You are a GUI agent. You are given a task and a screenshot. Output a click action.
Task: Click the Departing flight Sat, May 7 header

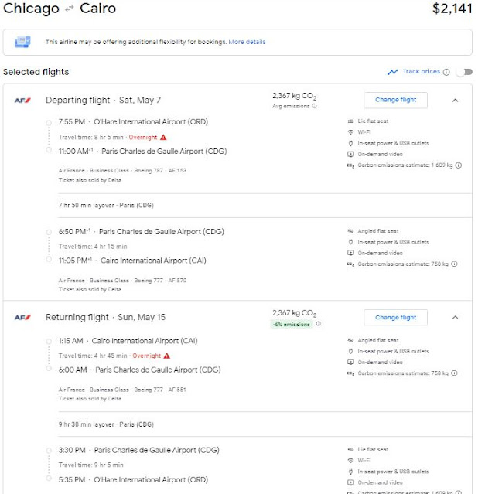click(x=104, y=100)
